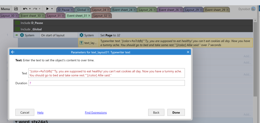Select Set Page to 32 action

point(176,35)
